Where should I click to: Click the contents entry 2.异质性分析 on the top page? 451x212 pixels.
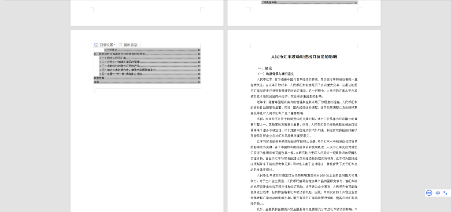coord(309,2)
